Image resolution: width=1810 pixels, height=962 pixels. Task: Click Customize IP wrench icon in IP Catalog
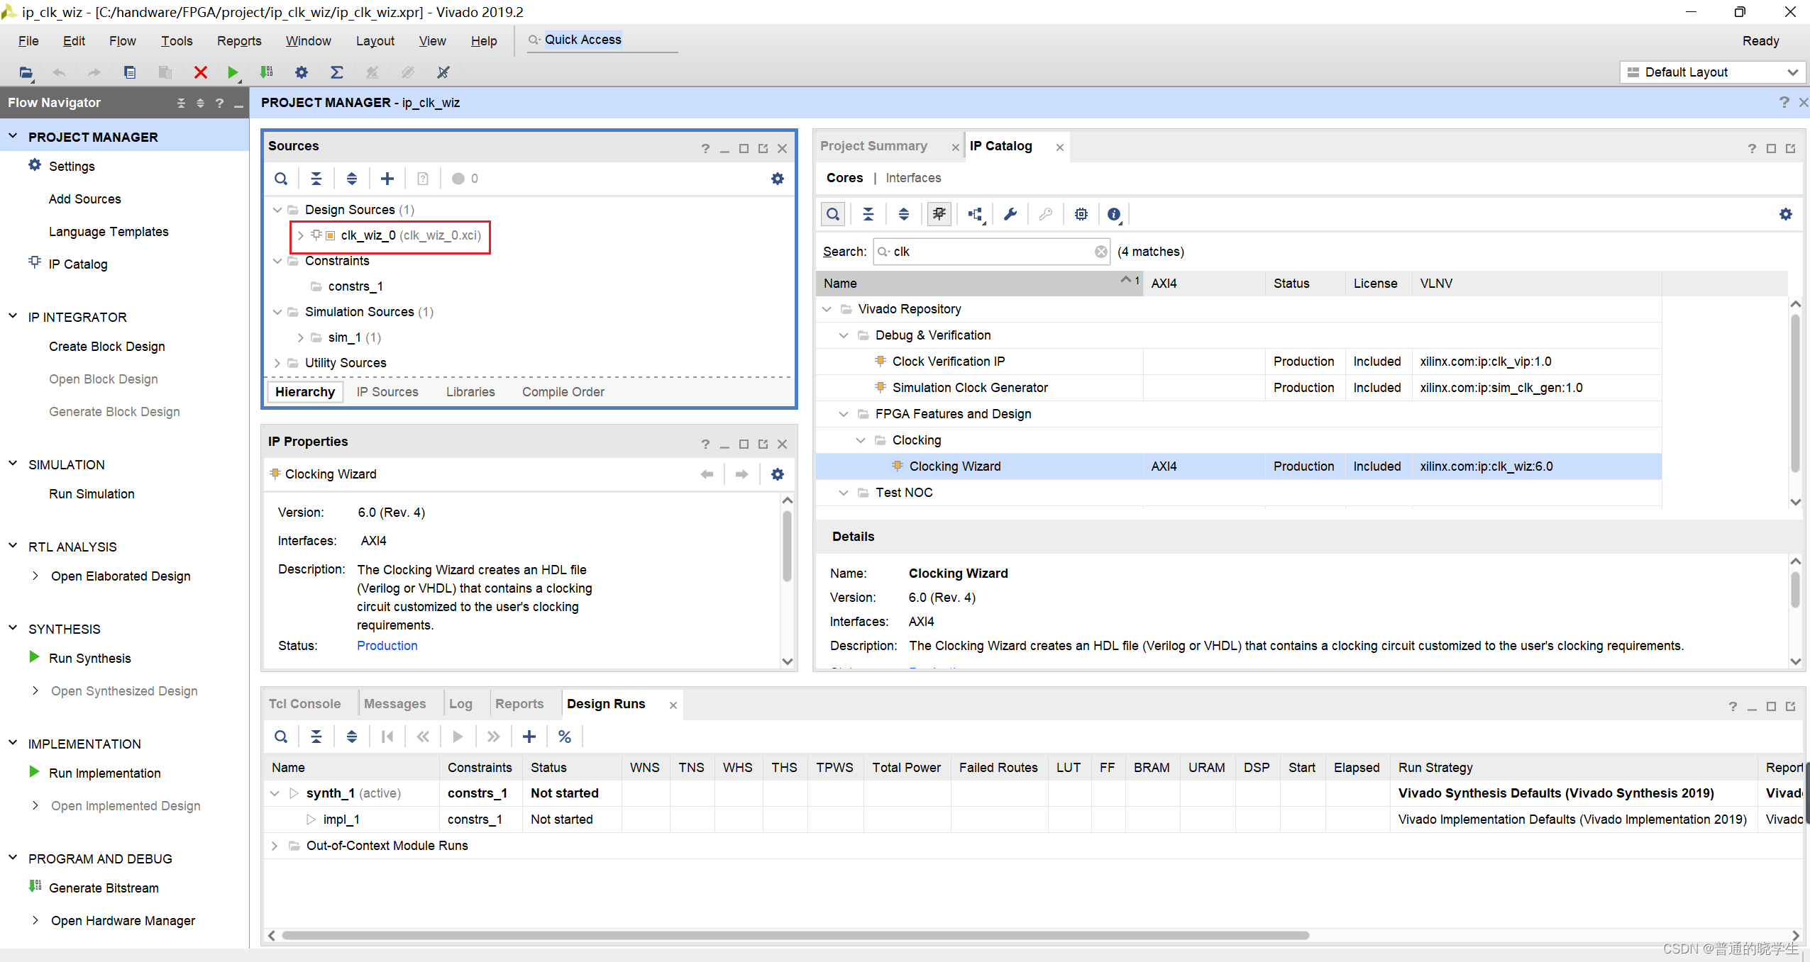[1010, 214]
